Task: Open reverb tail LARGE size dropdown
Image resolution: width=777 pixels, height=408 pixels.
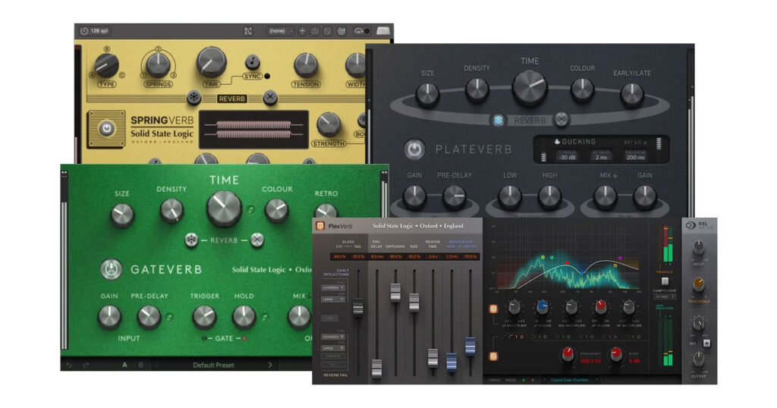Action: (x=333, y=348)
